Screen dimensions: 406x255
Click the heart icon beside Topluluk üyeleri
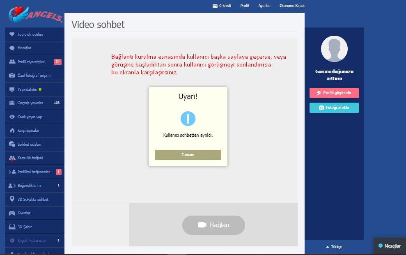pyautogui.click(x=12, y=34)
